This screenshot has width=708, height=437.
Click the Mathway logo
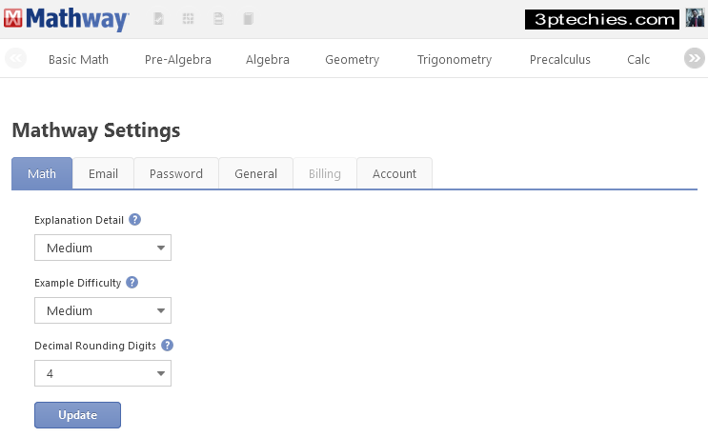click(67, 18)
